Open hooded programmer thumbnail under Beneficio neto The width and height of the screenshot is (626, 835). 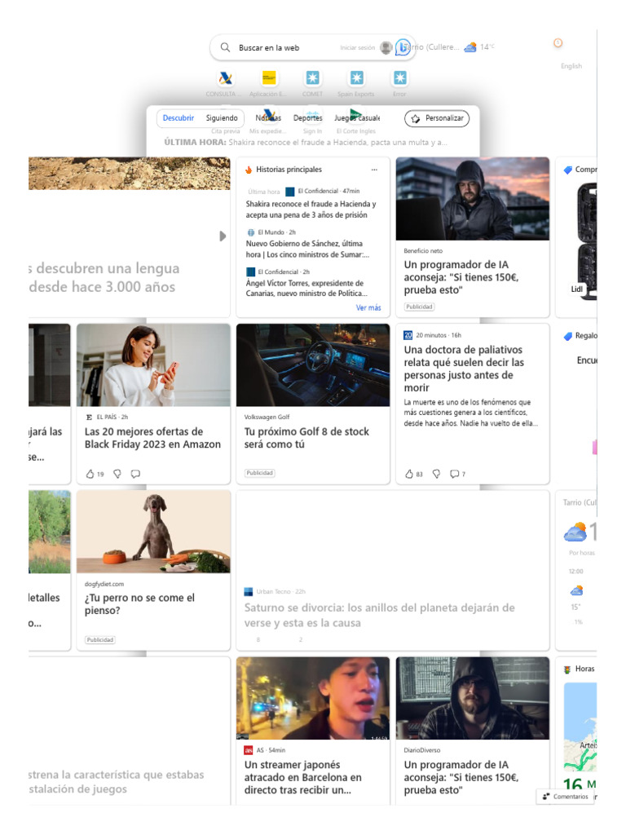coord(473,199)
